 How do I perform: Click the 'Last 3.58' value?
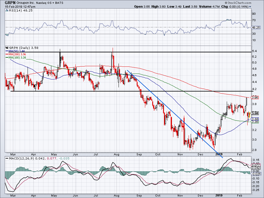pyautogui.click(x=190, y=6)
